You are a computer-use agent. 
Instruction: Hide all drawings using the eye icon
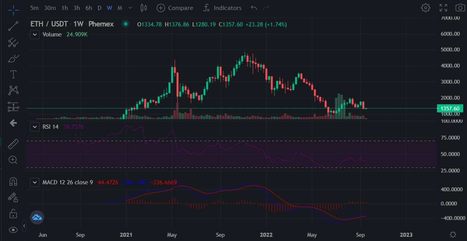(x=13, y=229)
